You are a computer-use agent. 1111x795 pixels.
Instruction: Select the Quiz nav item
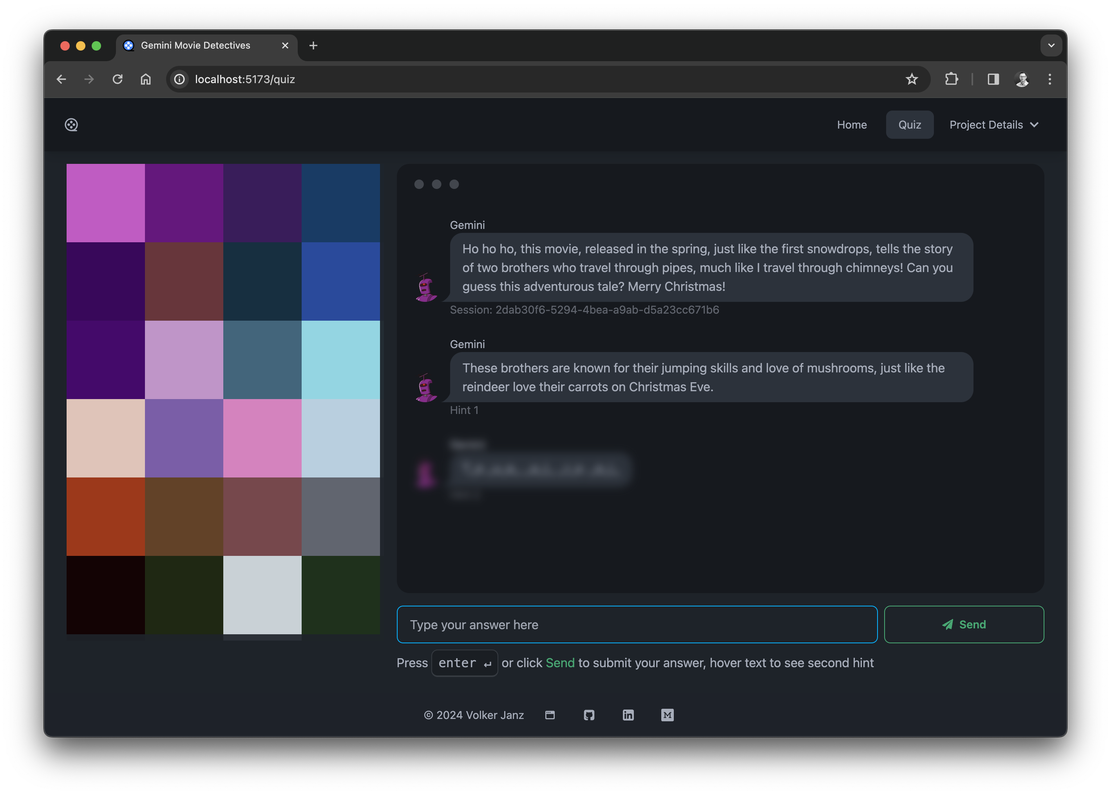pos(909,125)
